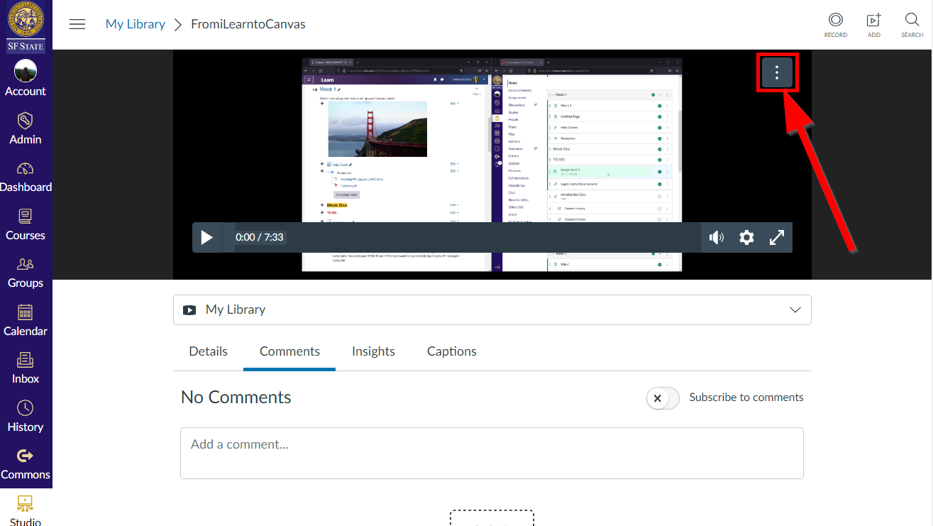
Task: Open the Admin section in sidebar
Action: [26, 128]
